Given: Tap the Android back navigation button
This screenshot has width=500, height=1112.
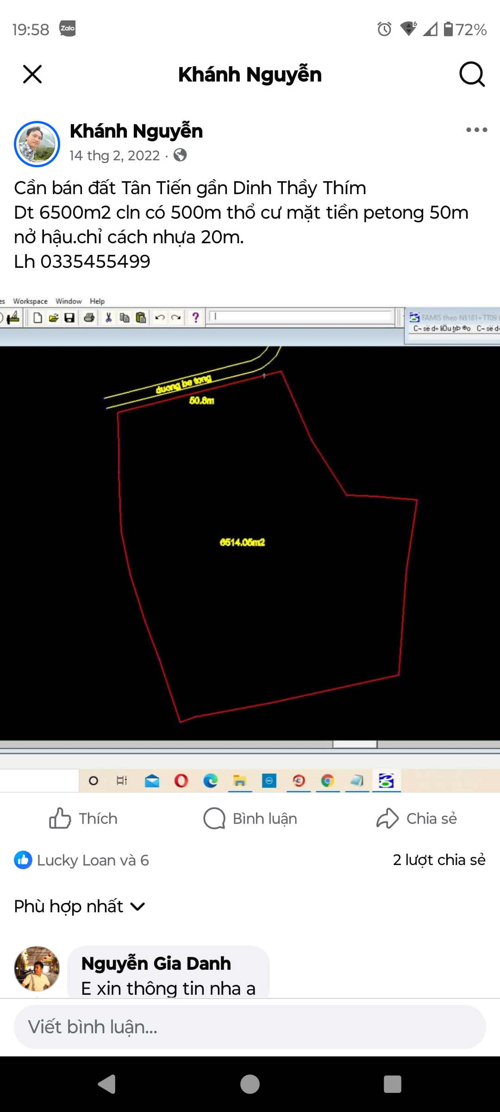Looking at the screenshot, I should 107,1084.
